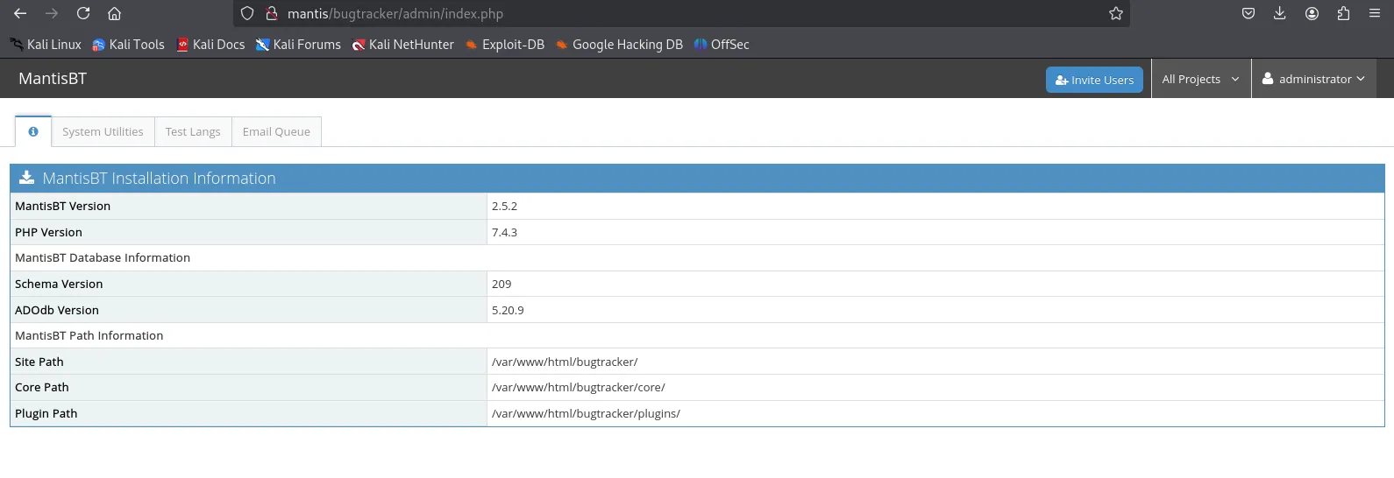Click the MantisBT home logo link
The width and height of the screenshot is (1394, 478).
tap(53, 79)
